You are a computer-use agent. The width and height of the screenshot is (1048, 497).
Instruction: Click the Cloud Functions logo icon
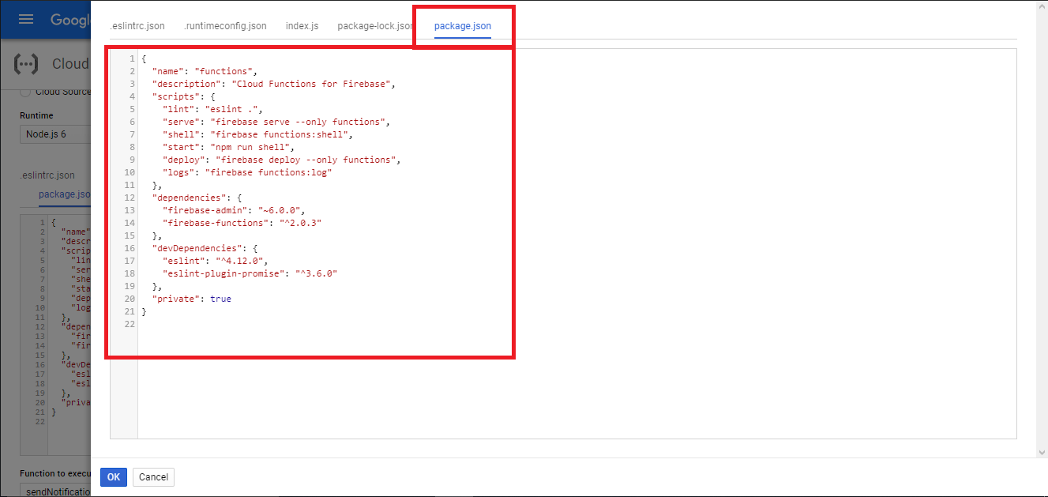pyautogui.click(x=26, y=63)
